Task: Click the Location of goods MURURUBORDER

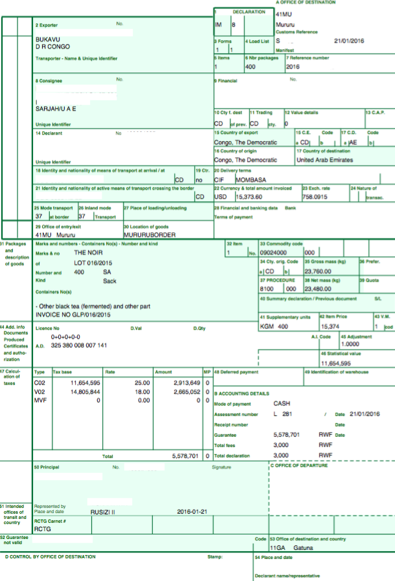Action: tap(150, 235)
